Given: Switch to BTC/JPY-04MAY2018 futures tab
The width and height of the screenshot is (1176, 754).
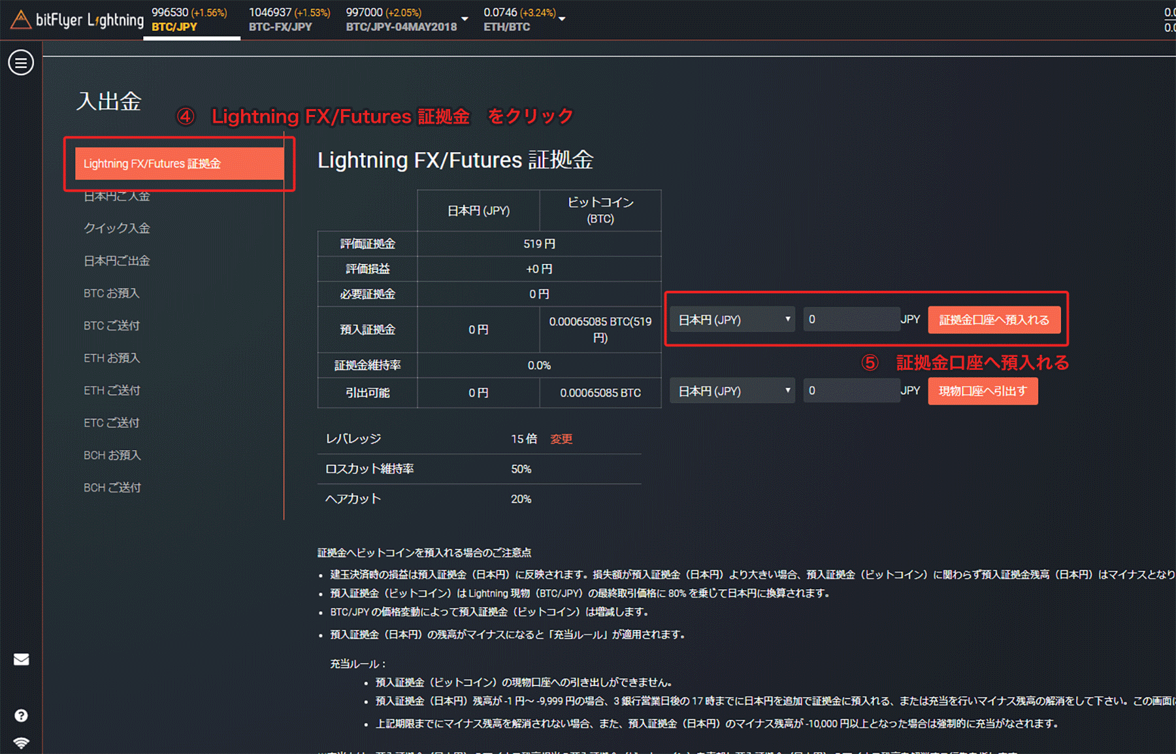Looking at the screenshot, I should 401,20.
